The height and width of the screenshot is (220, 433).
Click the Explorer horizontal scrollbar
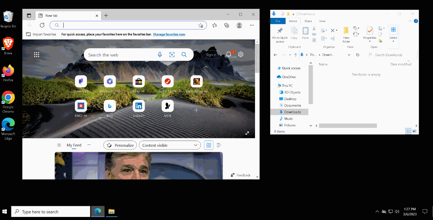[x=348, y=126]
